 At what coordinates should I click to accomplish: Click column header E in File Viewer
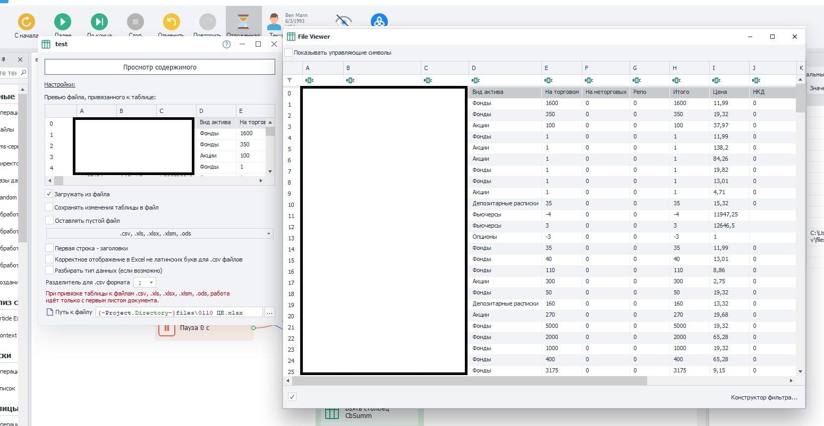pyautogui.click(x=562, y=68)
